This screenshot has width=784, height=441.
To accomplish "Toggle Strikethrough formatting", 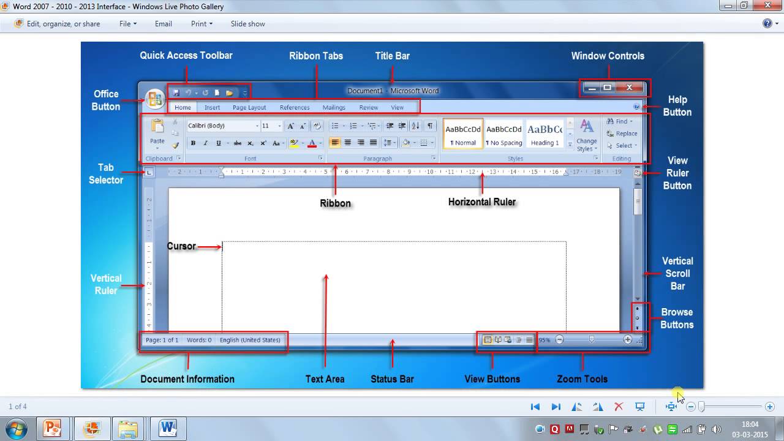I will tap(238, 143).
